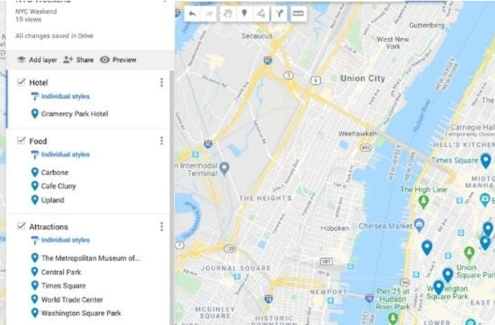Choose the Add marker tool
The width and height of the screenshot is (495, 325).
pos(244,14)
